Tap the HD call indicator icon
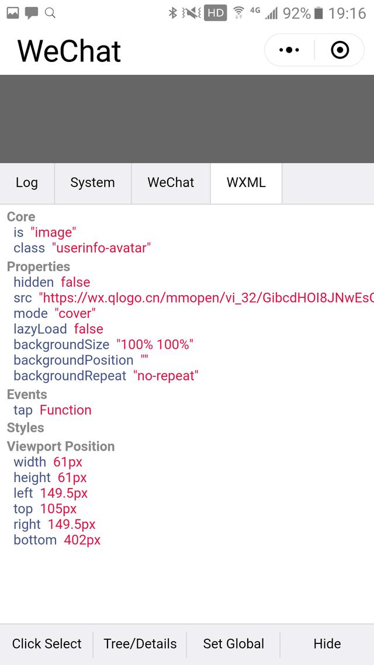Viewport: 374px width, 665px height. pyautogui.click(x=215, y=13)
